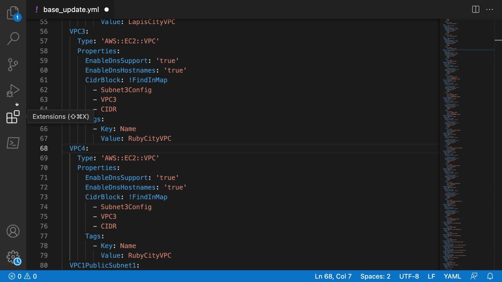Screen dimensions: 502x282
Task: Open the Extensions view
Action: click(x=13, y=117)
